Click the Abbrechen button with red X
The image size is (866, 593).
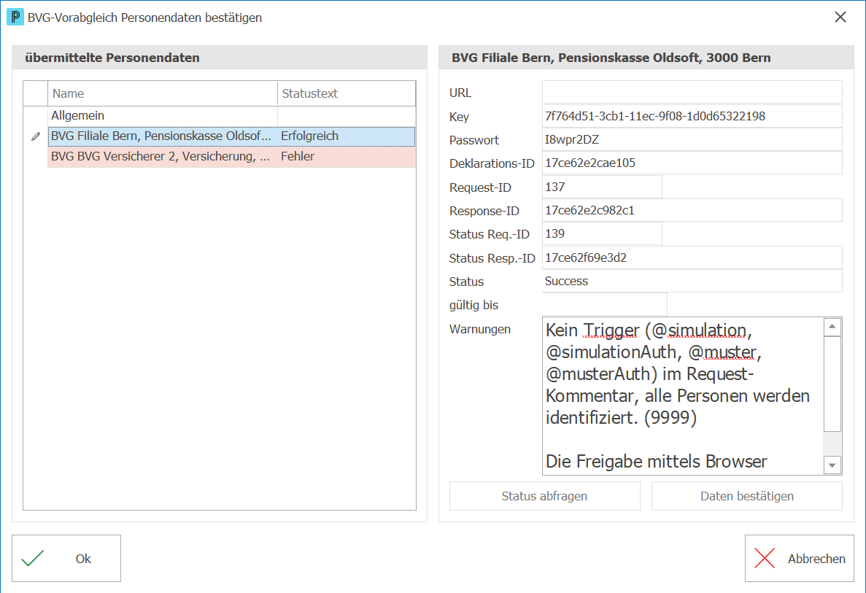[799, 558]
